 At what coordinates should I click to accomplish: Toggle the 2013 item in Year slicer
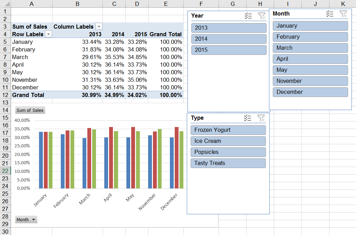click(x=229, y=28)
